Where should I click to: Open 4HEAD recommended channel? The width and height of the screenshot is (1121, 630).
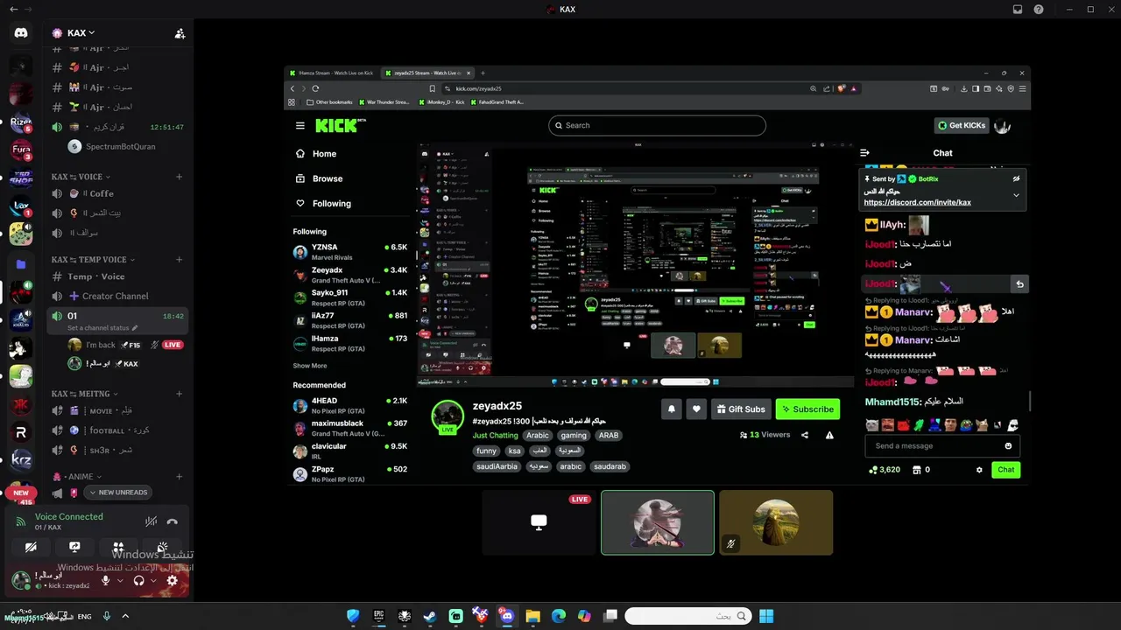coord(350,404)
